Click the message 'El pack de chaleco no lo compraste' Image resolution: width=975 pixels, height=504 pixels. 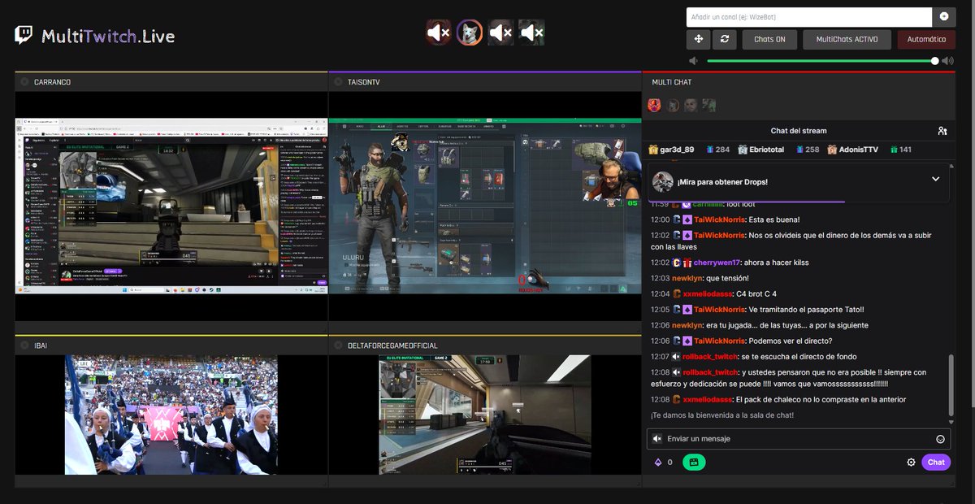coord(821,399)
